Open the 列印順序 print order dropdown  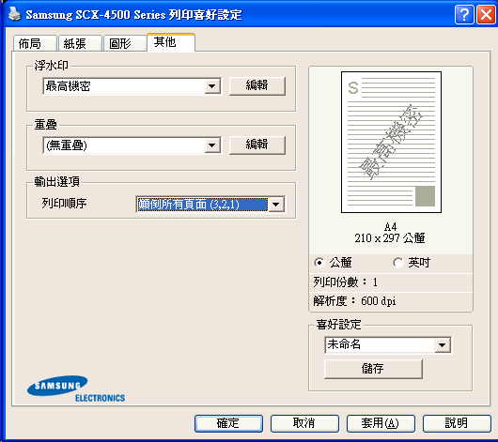pyautogui.click(x=210, y=205)
